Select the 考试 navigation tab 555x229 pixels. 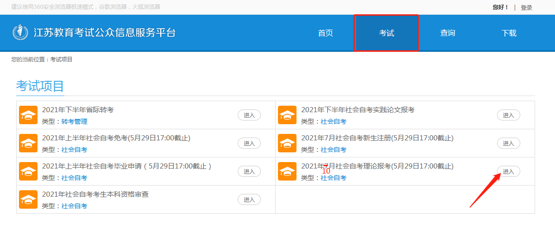pos(386,33)
